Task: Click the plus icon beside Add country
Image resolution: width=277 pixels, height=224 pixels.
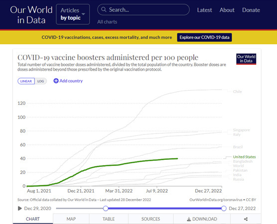Action: (56, 81)
